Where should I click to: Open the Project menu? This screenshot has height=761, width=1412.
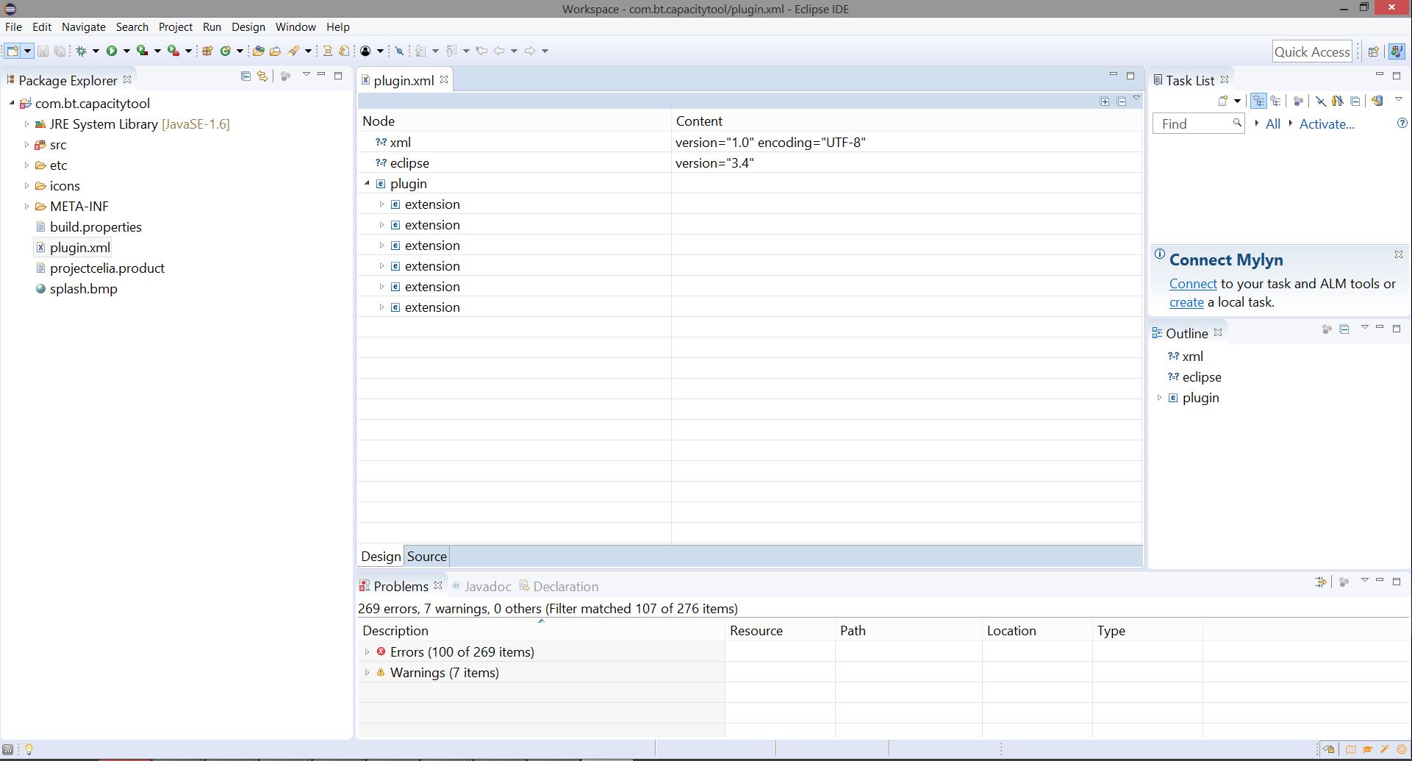pyautogui.click(x=176, y=27)
